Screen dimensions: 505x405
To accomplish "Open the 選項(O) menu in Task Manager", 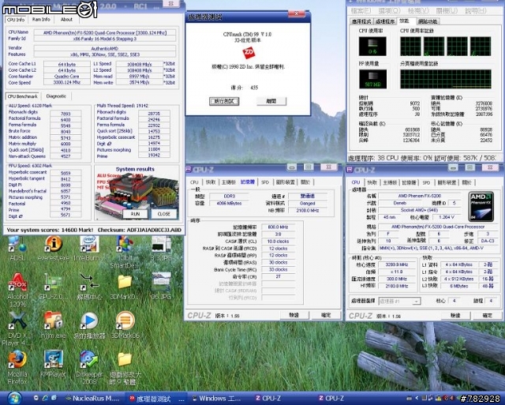I will point(389,11).
